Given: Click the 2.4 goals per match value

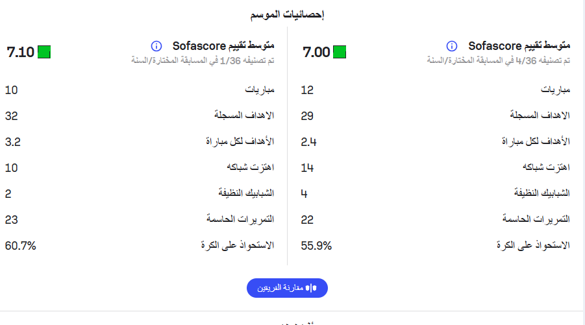Looking at the screenshot, I should 308,141.
